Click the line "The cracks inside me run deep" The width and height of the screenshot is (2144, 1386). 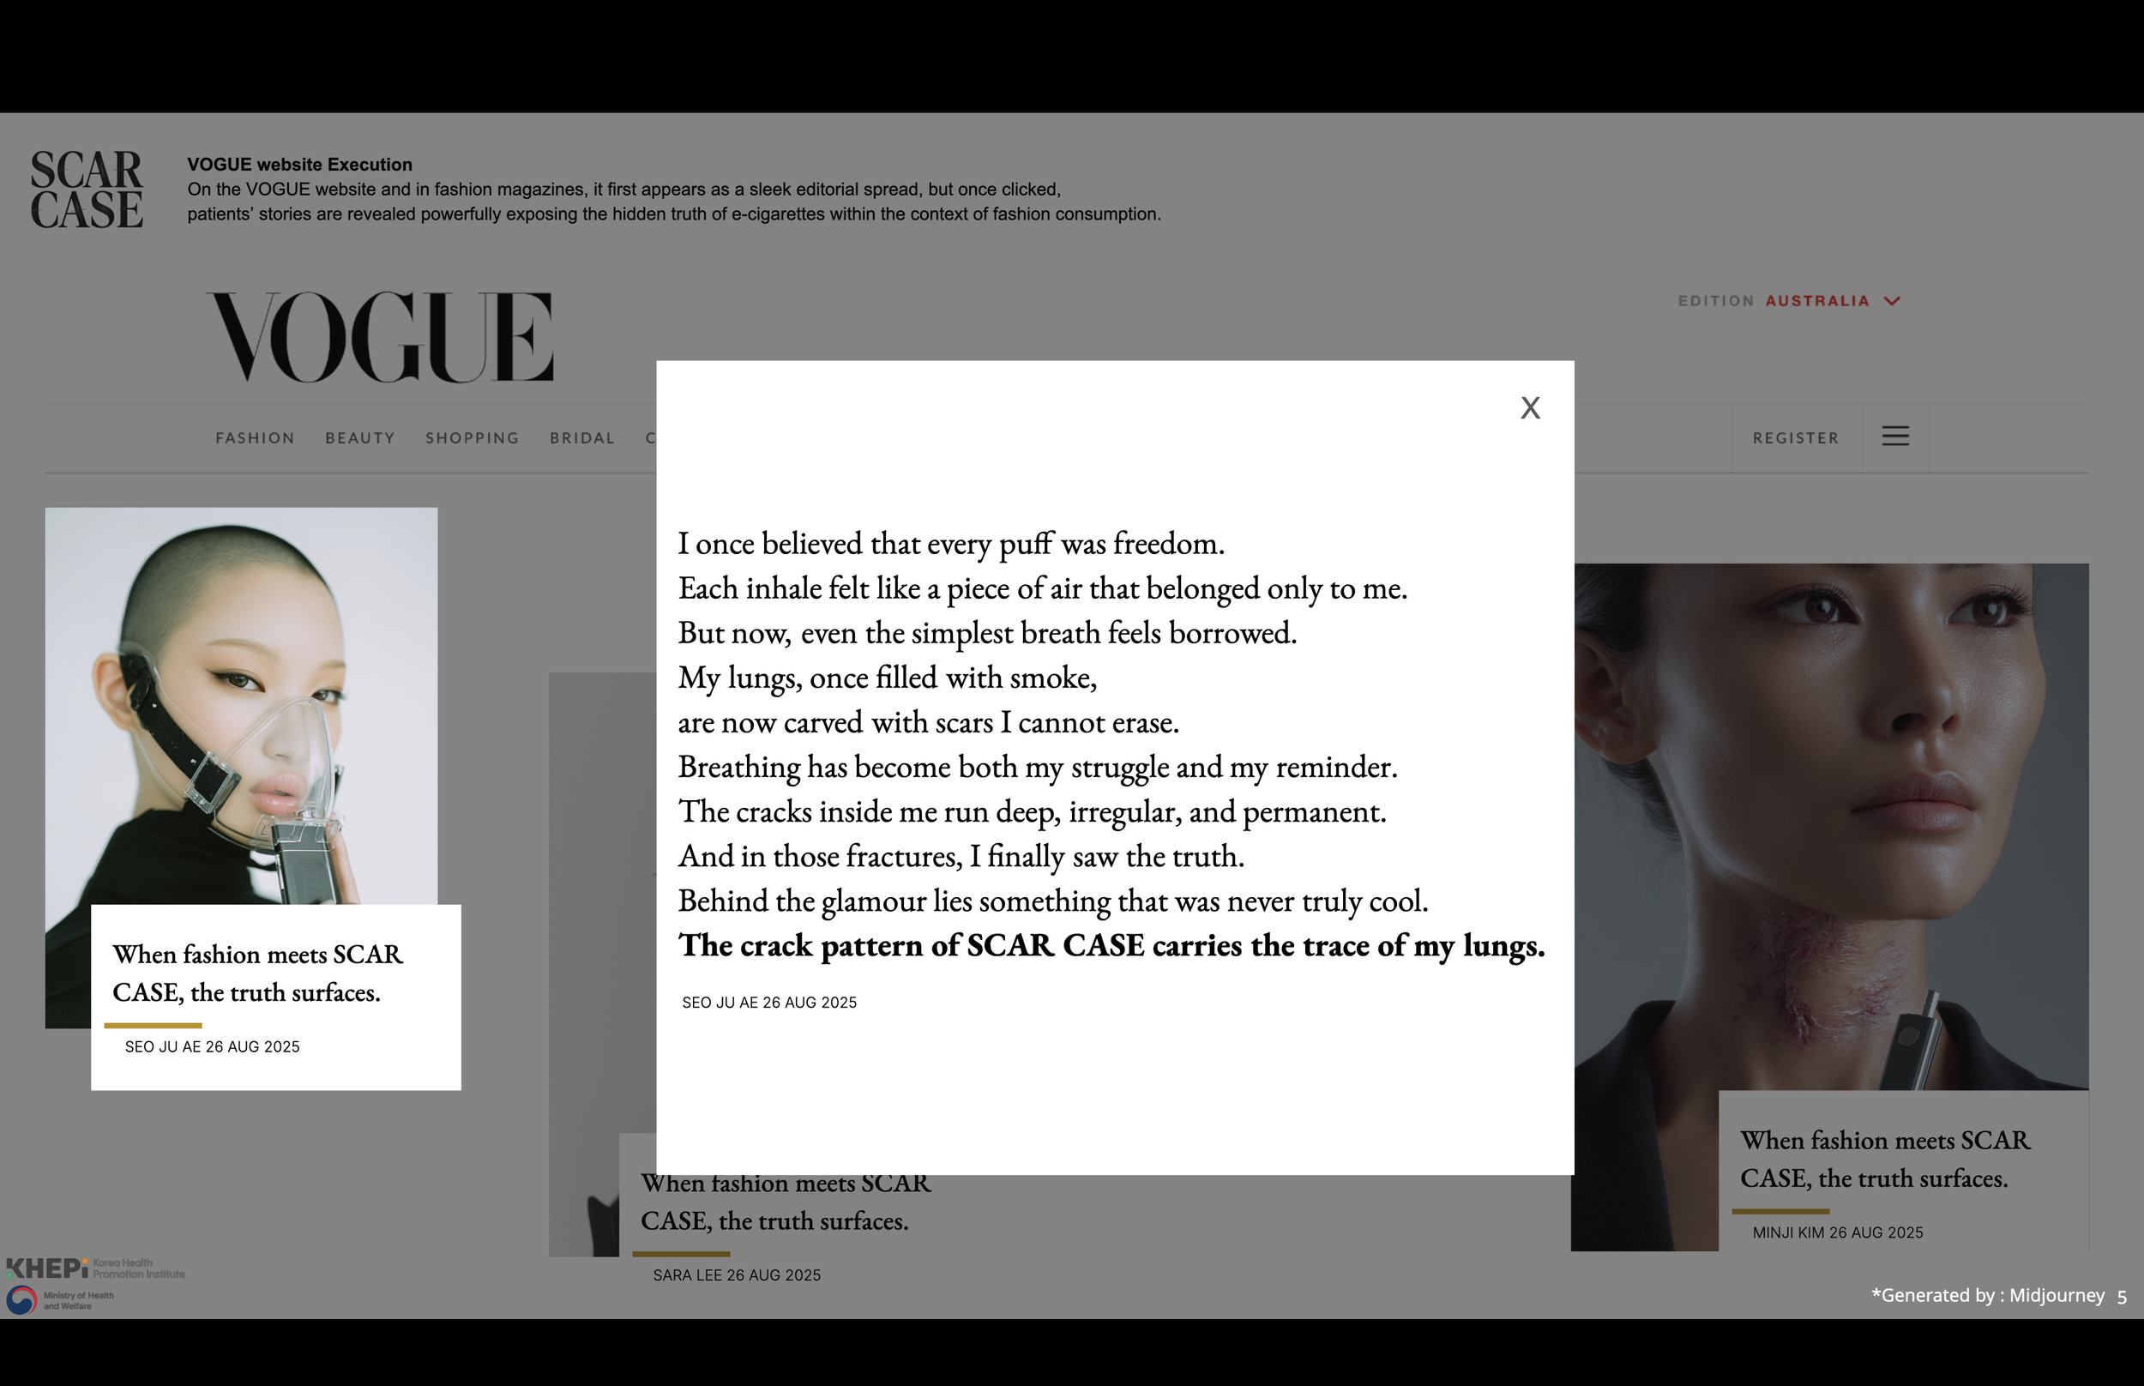pos(1032,812)
